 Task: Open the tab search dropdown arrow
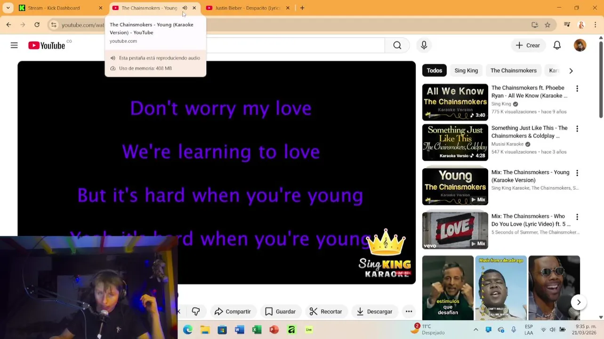(x=8, y=8)
